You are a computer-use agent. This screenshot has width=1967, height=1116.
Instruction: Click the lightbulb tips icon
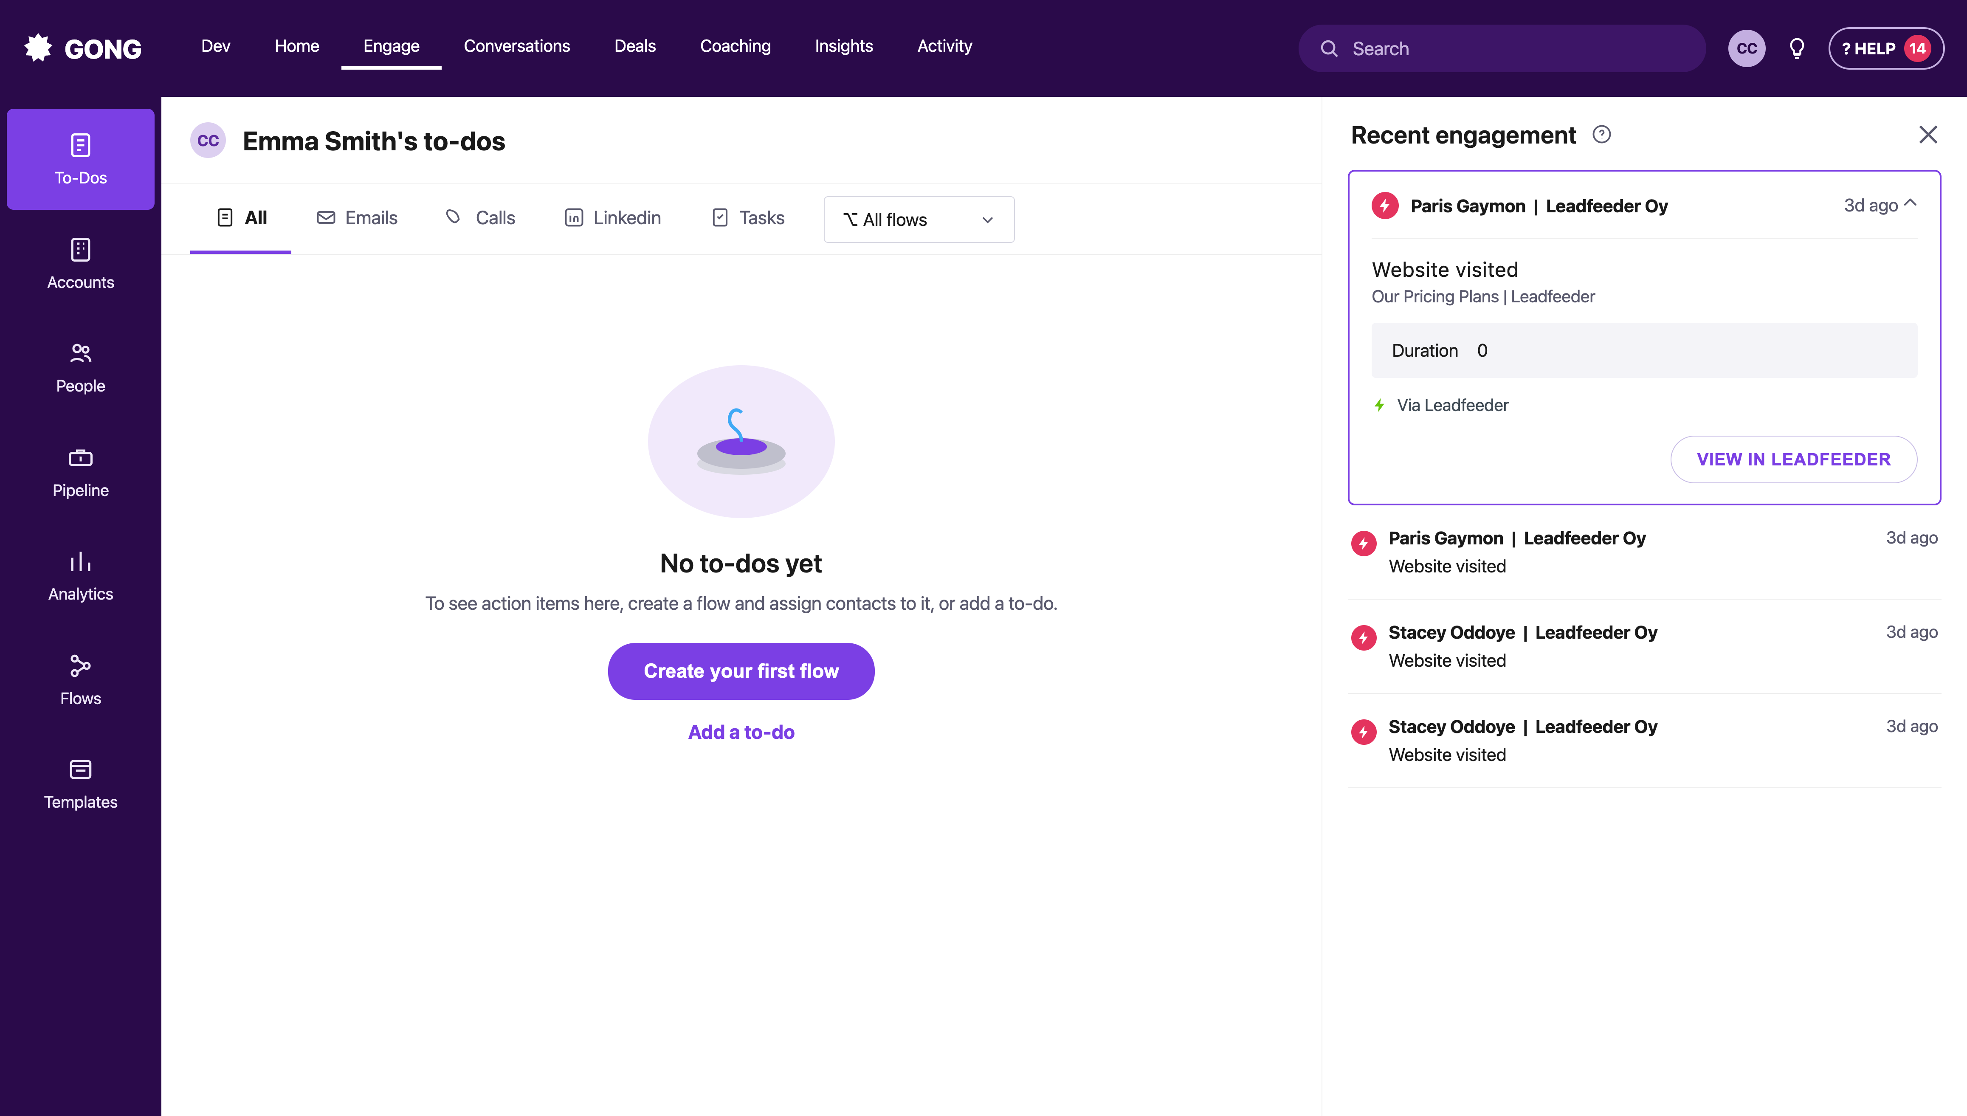point(1797,48)
